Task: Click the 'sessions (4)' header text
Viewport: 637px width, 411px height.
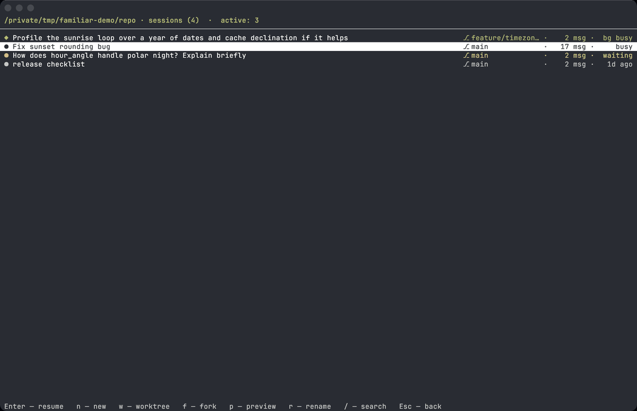Action: tap(174, 20)
